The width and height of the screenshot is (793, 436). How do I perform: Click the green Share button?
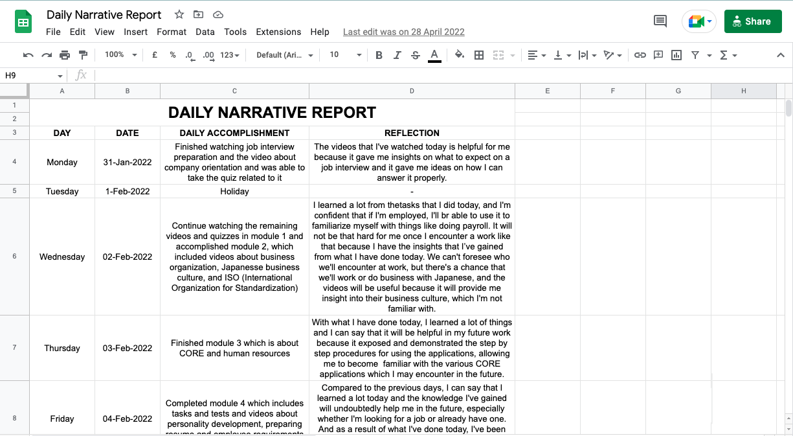pos(752,21)
